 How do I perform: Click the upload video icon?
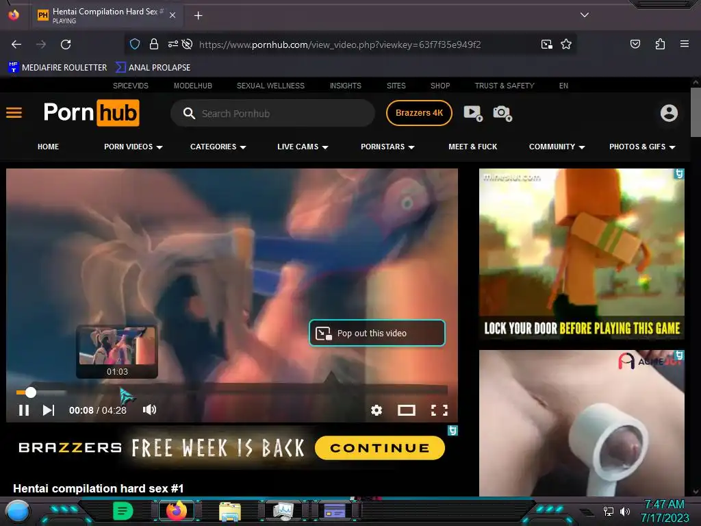click(473, 113)
